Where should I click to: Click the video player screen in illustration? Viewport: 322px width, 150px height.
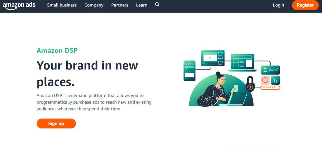pos(213,58)
